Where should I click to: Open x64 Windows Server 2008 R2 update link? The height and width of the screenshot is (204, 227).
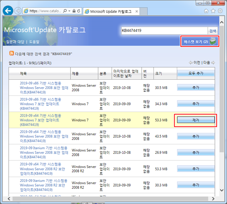point(43,169)
